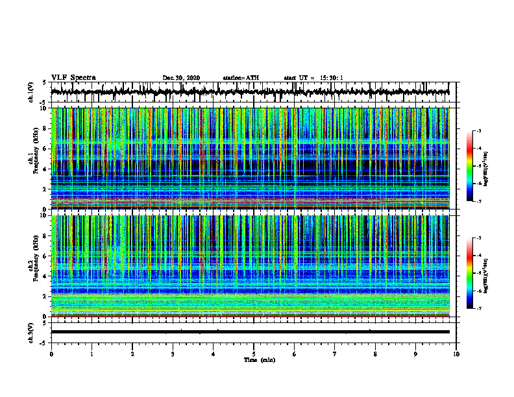514x397 pixels.
Task: Click the "-3" label on ch.1 color bar
Action: pos(478,130)
